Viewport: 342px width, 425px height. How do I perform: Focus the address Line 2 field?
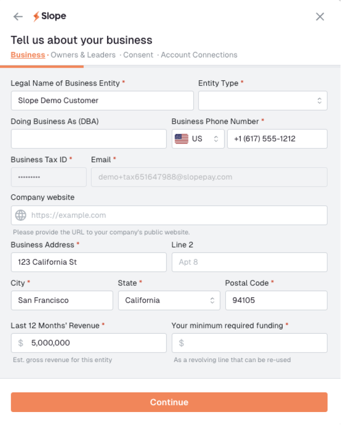pyautogui.click(x=249, y=262)
